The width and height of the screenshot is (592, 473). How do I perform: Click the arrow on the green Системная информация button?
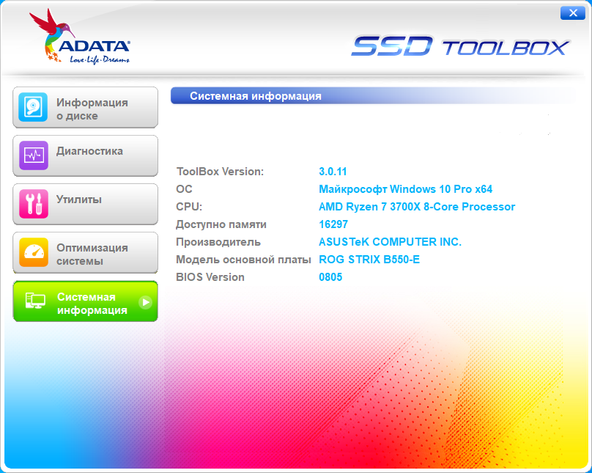tap(145, 301)
